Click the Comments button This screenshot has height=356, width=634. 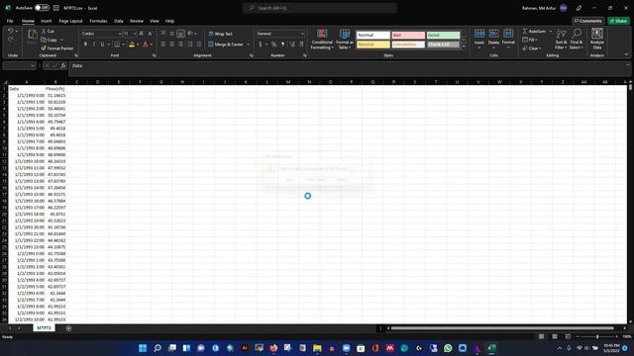tap(587, 21)
